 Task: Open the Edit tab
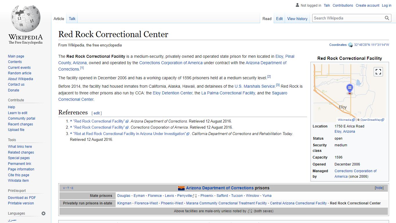pos(279,19)
